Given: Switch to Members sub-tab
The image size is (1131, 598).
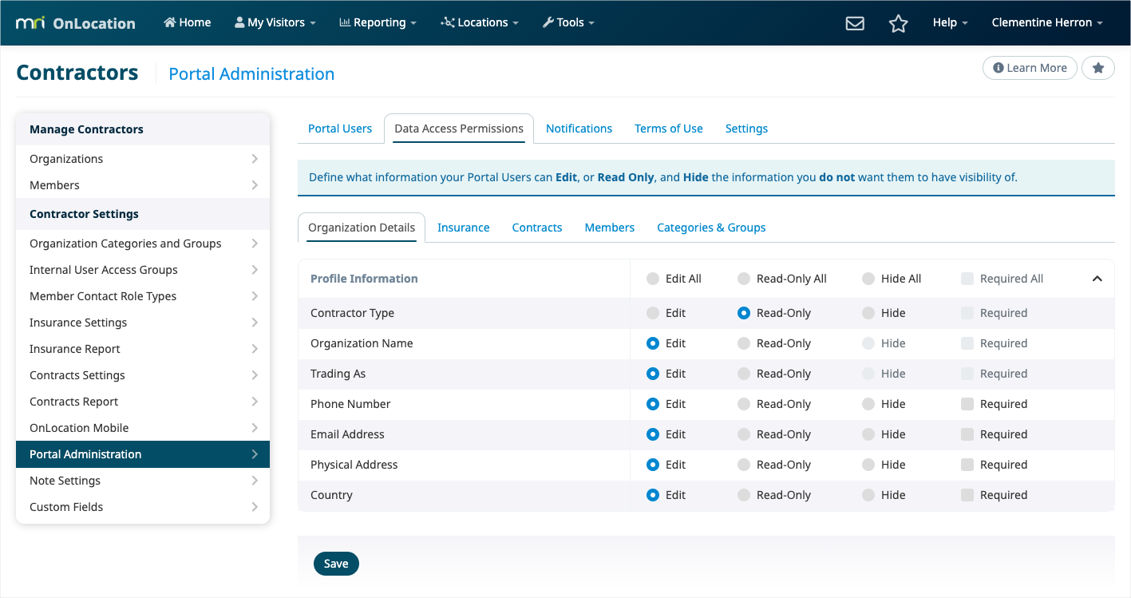Looking at the screenshot, I should 610,228.
